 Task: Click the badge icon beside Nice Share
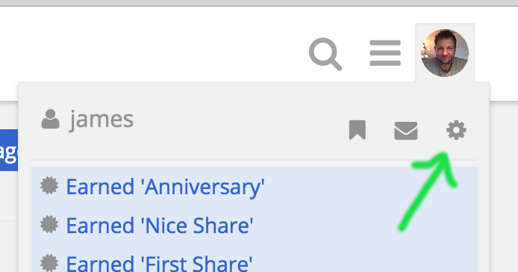pos(49,224)
